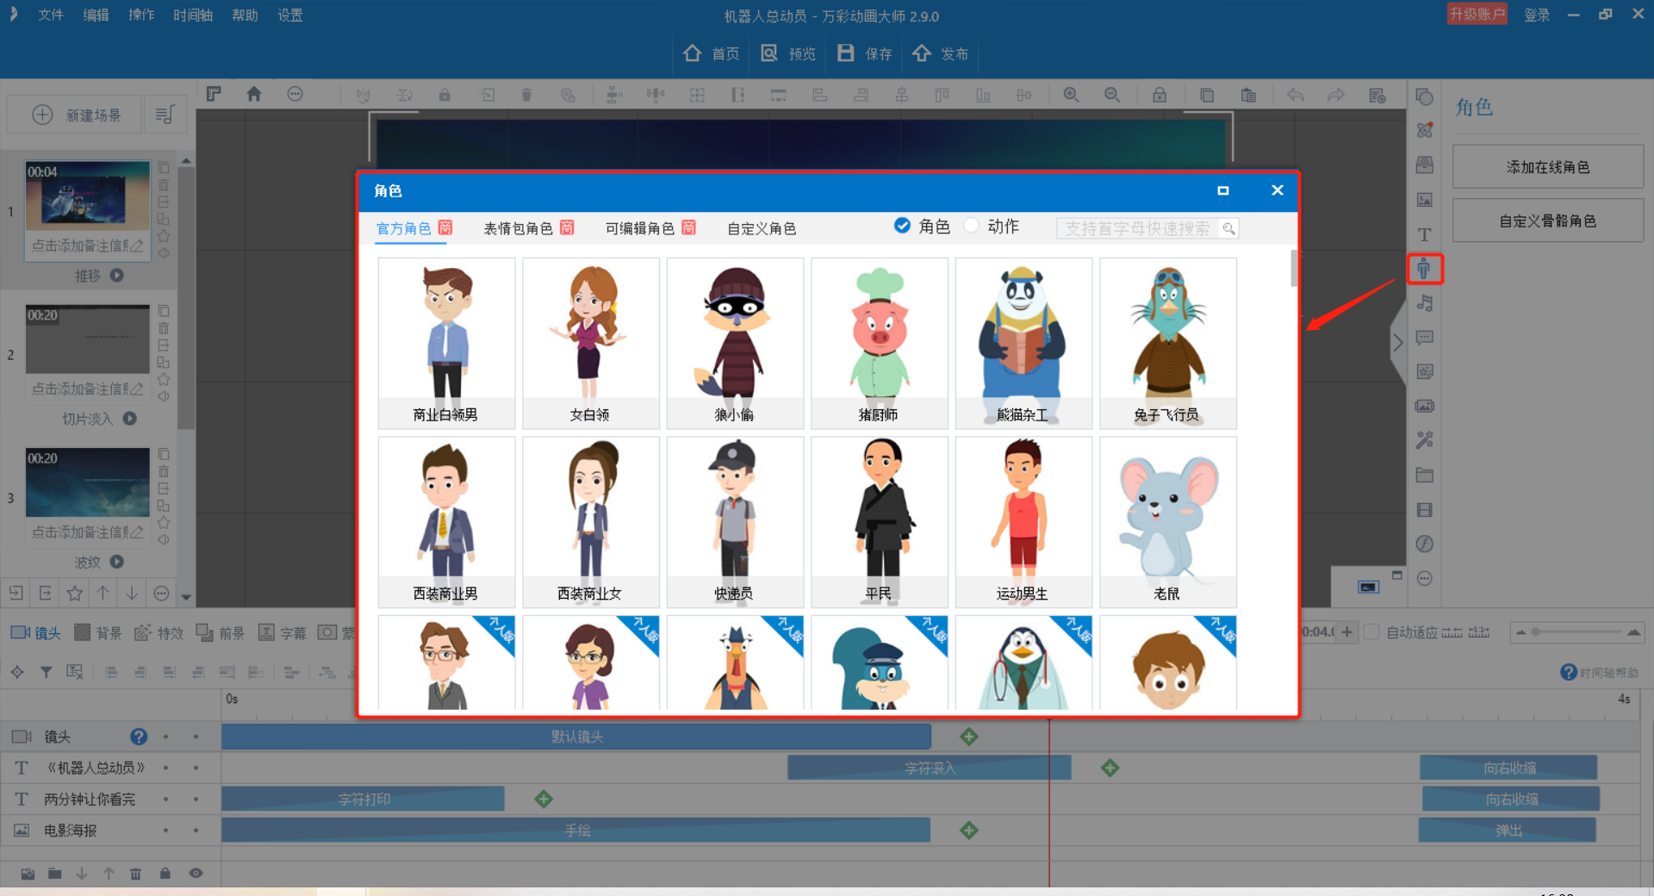1654x896 pixels.
Task: Select the text (T) tool in right sidebar
Action: click(x=1424, y=234)
